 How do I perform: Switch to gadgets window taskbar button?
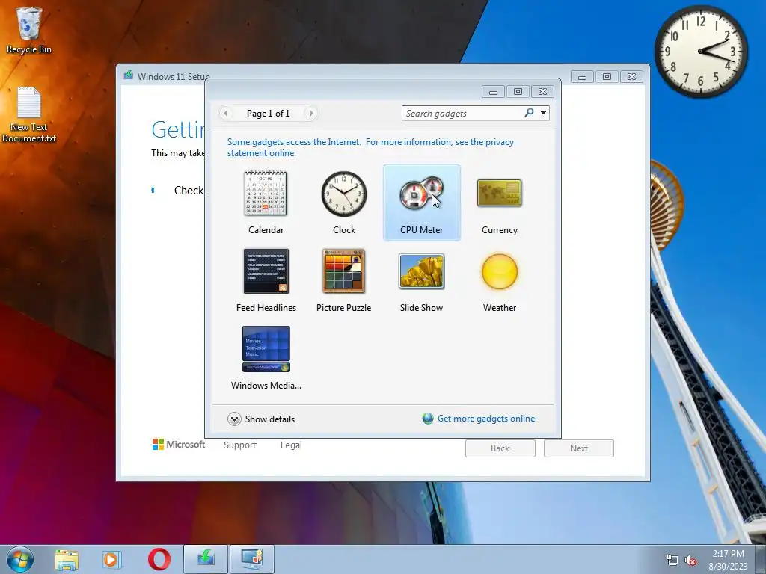tap(252, 559)
